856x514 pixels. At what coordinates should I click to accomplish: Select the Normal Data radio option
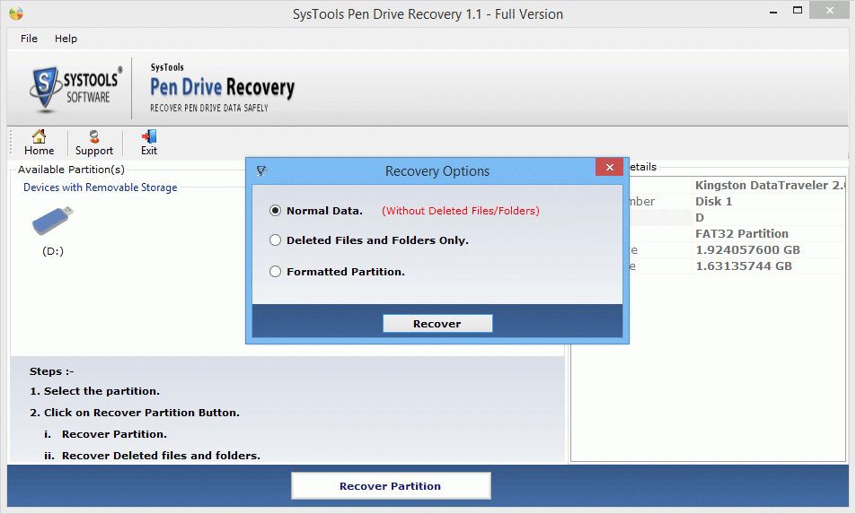point(275,211)
